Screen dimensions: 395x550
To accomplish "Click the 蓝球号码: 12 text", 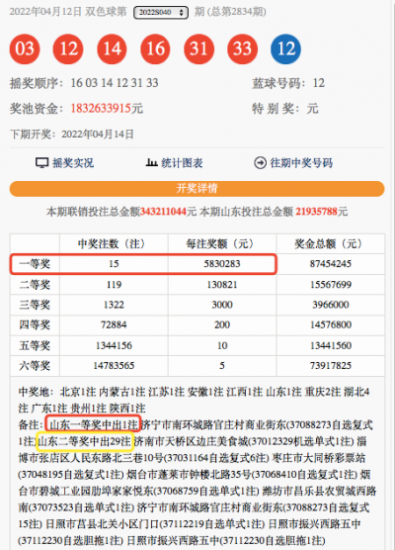I will click(x=288, y=83).
